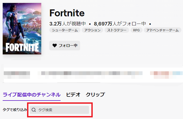Open the アドベンチャーゲーム tag

(162, 30)
